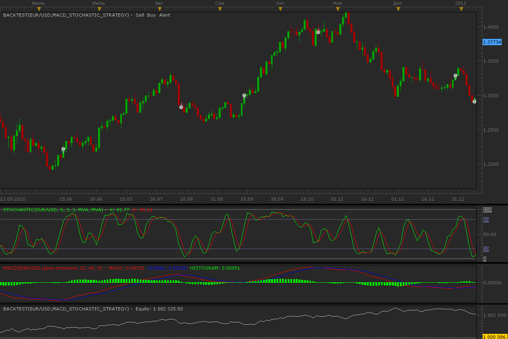Select the STOCHASTIC indicator title label

(53, 209)
